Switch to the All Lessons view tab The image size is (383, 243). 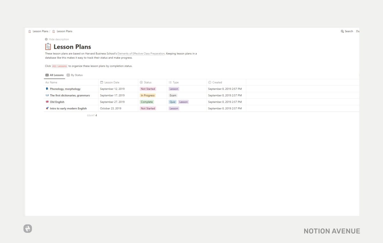click(x=55, y=75)
